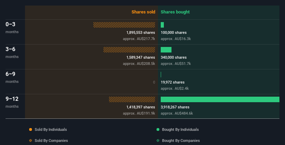Click the '3,918,267 shares' value
This screenshot has height=145, width=285.
click(175, 107)
